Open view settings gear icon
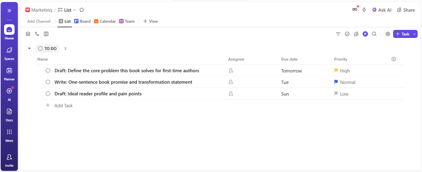This screenshot has height=172, width=422. tap(388, 34)
